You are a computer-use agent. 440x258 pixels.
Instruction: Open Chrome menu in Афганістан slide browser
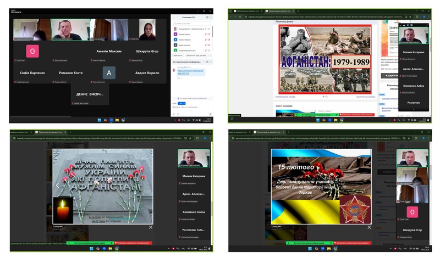(x=429, y=17)
